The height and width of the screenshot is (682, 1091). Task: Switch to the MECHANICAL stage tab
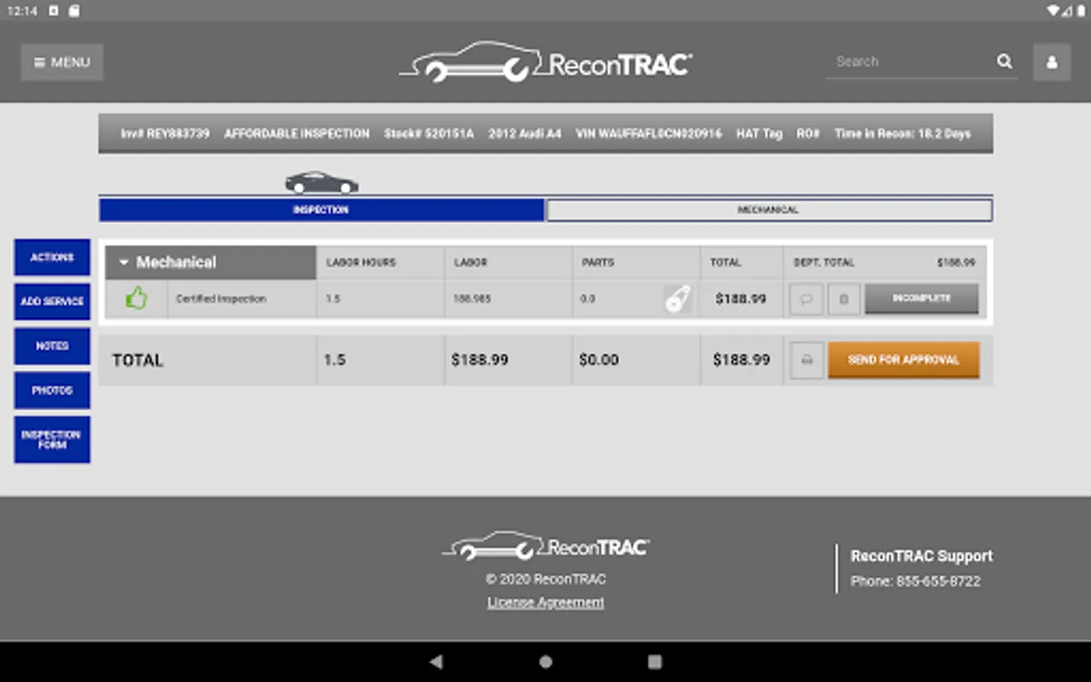point(768,210)
